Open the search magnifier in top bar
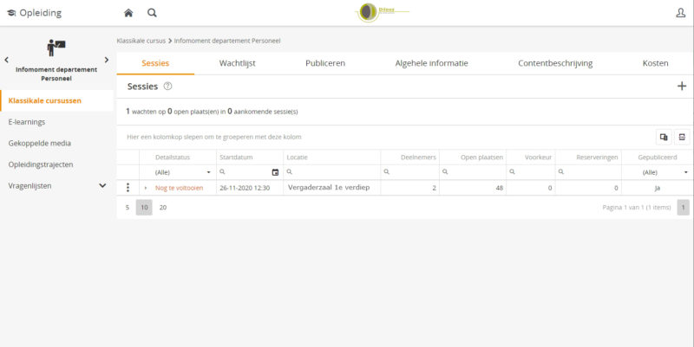This screenshot has height=347, width=694. (x=152, y=13)
